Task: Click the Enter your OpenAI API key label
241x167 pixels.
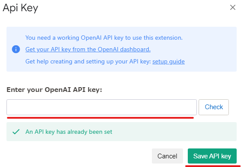Action: click(x=54, y=90)
